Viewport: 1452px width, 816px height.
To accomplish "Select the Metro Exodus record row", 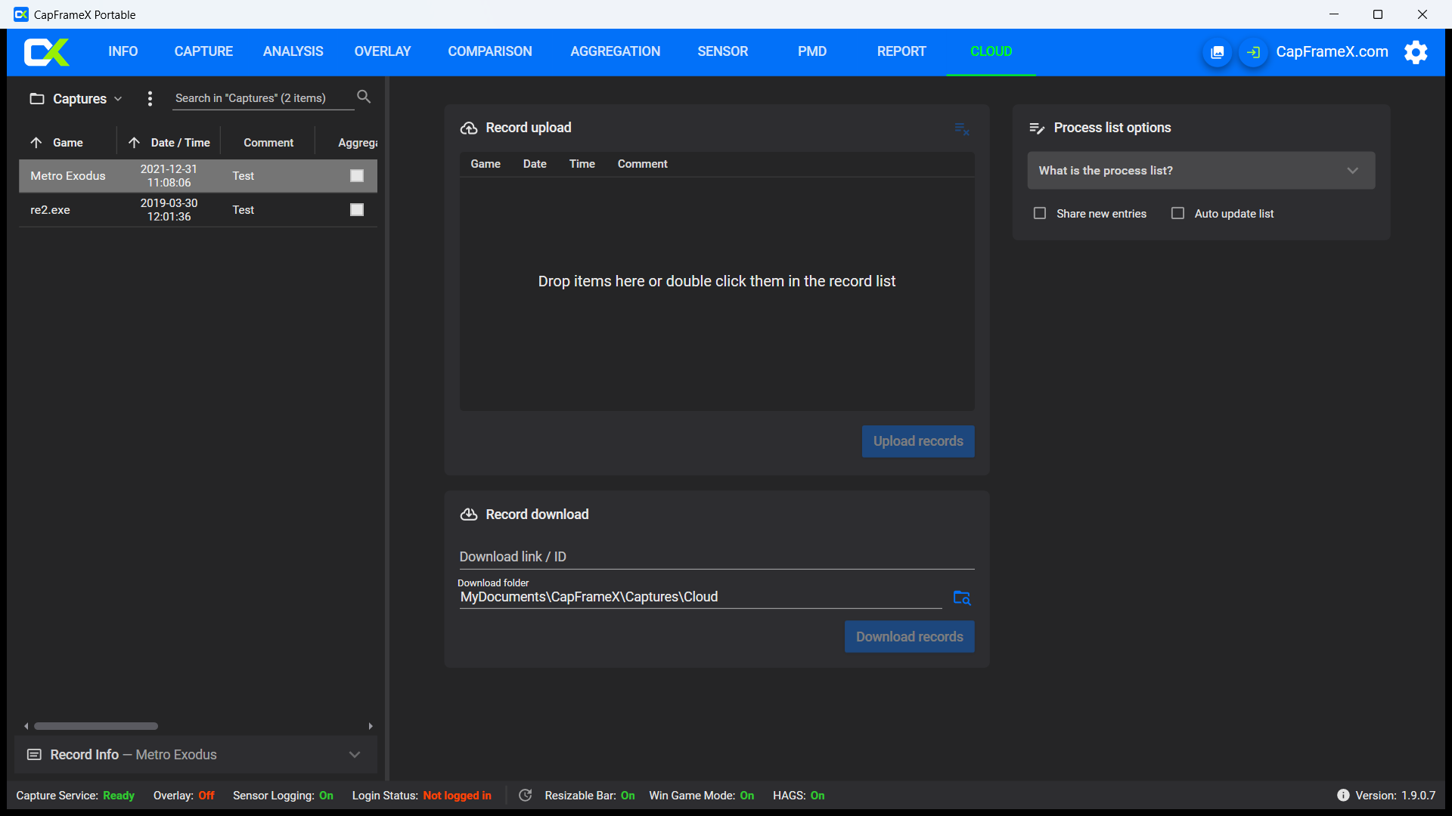I will 198,176.
